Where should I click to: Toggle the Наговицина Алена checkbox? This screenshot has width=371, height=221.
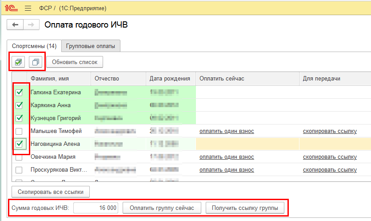[x=19, y=144]
